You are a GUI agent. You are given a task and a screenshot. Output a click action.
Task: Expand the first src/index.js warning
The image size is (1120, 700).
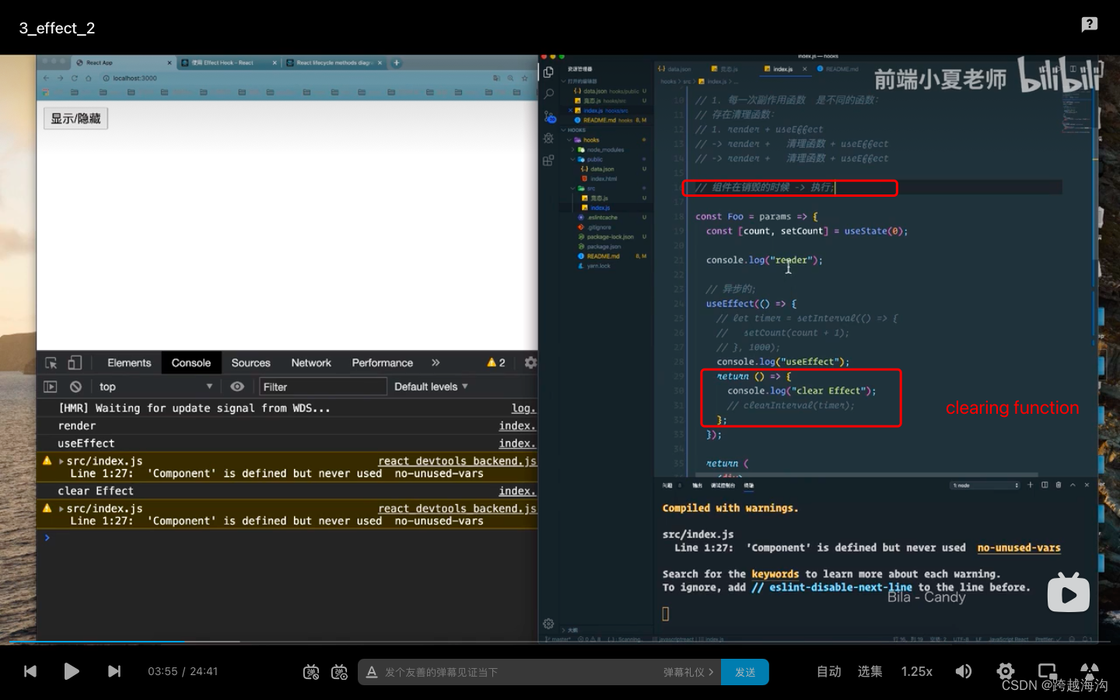coord(61,461)
